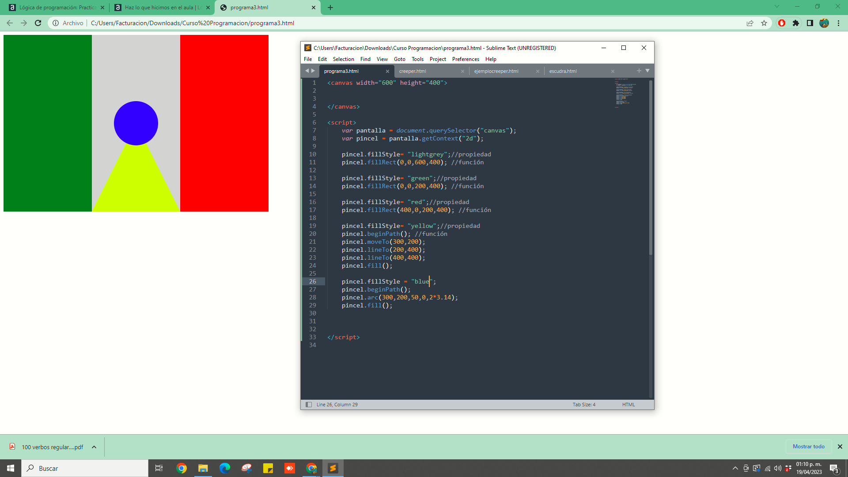Click the next tab arrow in Sublime
The height and width of the screenshot is (477, 848).
[x=313, y=71]
